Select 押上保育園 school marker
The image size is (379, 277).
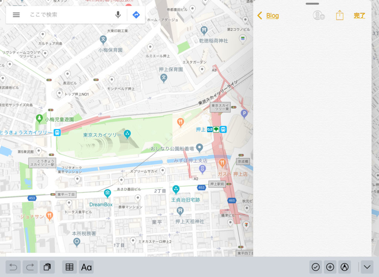click(x=164, y=78)
